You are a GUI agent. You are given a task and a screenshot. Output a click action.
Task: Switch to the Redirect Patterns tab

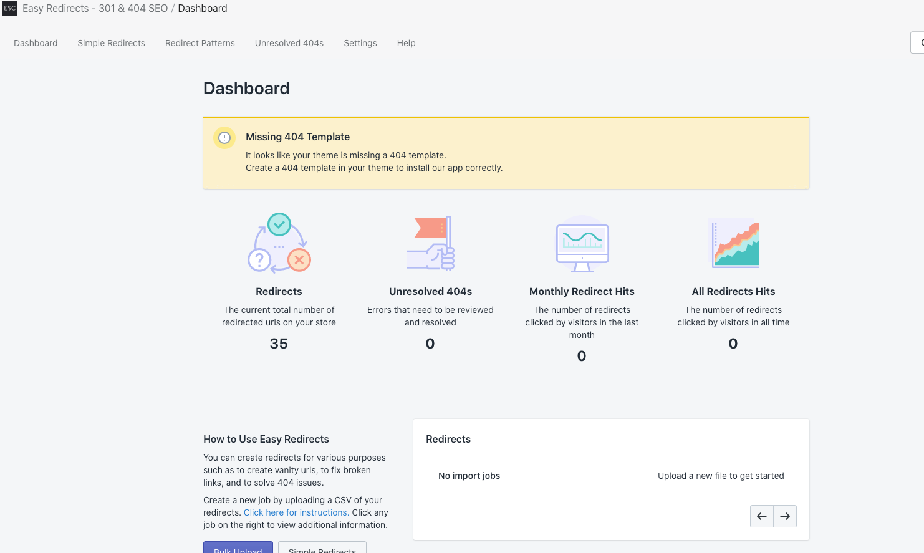coord(200,43)
